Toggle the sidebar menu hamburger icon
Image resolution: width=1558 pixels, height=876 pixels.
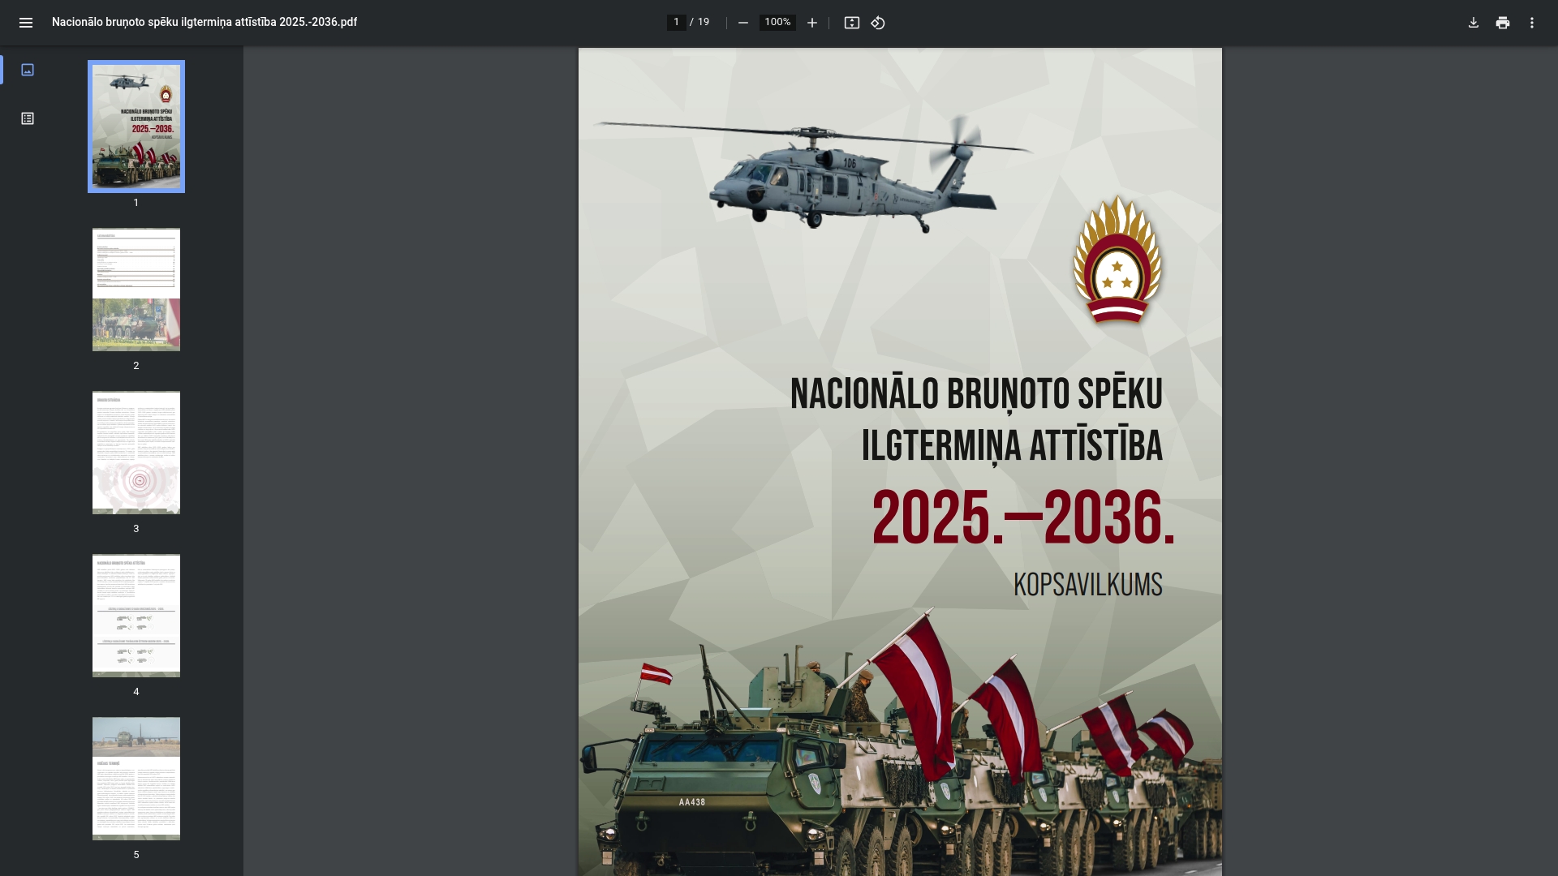pos(26,23)
